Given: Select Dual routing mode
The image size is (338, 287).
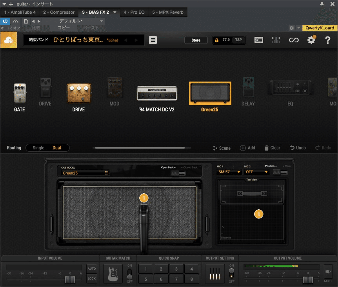Looking at the screenshot, I should click(57, 148).
